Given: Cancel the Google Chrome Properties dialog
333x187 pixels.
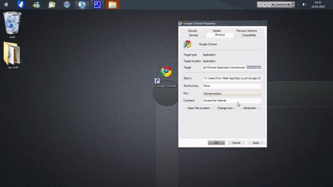Looking at the screenshot, I should pyautogui.click(x=236, y=143).
